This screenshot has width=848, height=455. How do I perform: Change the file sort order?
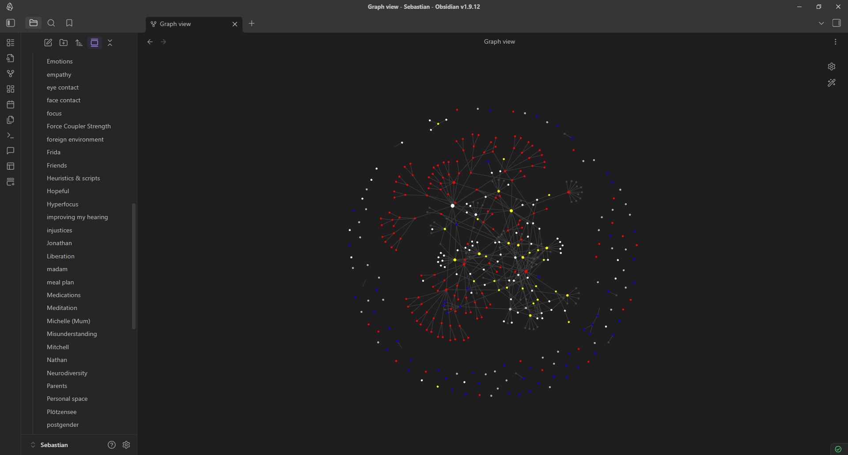point(79,43)
